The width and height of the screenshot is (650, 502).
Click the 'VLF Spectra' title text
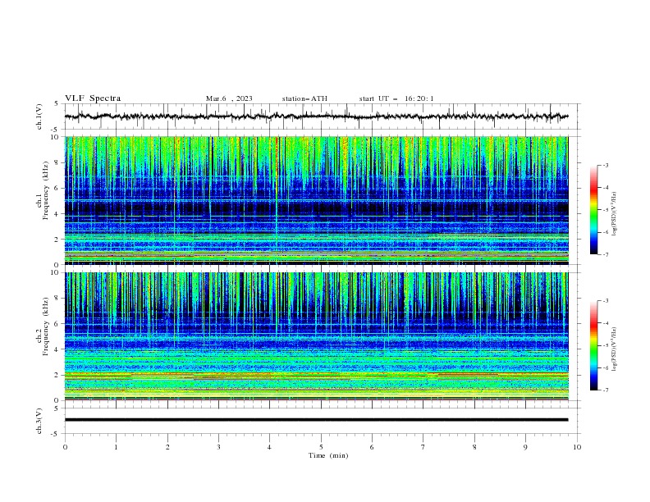tap(93, 98)
